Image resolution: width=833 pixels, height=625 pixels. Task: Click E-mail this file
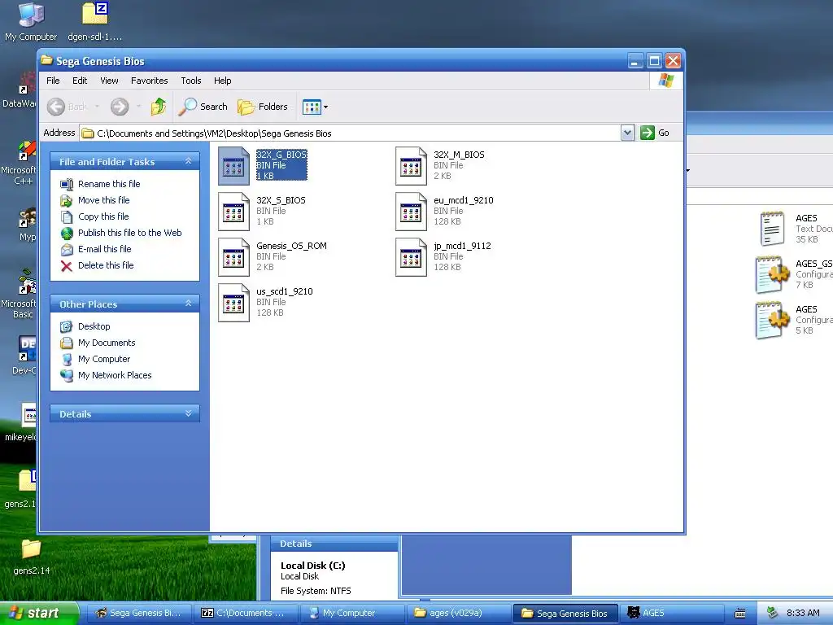(96, 249)
